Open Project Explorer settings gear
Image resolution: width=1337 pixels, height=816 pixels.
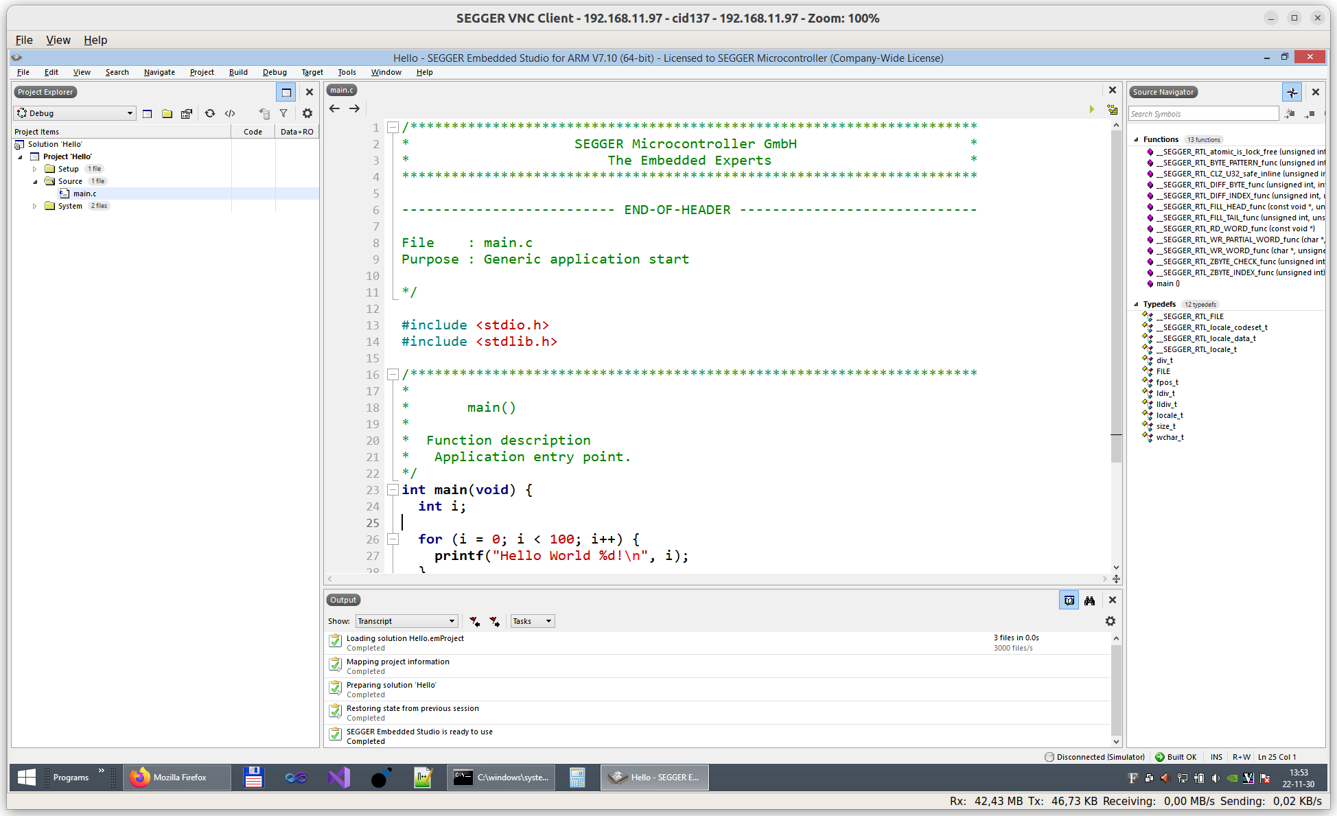point(307,113)
